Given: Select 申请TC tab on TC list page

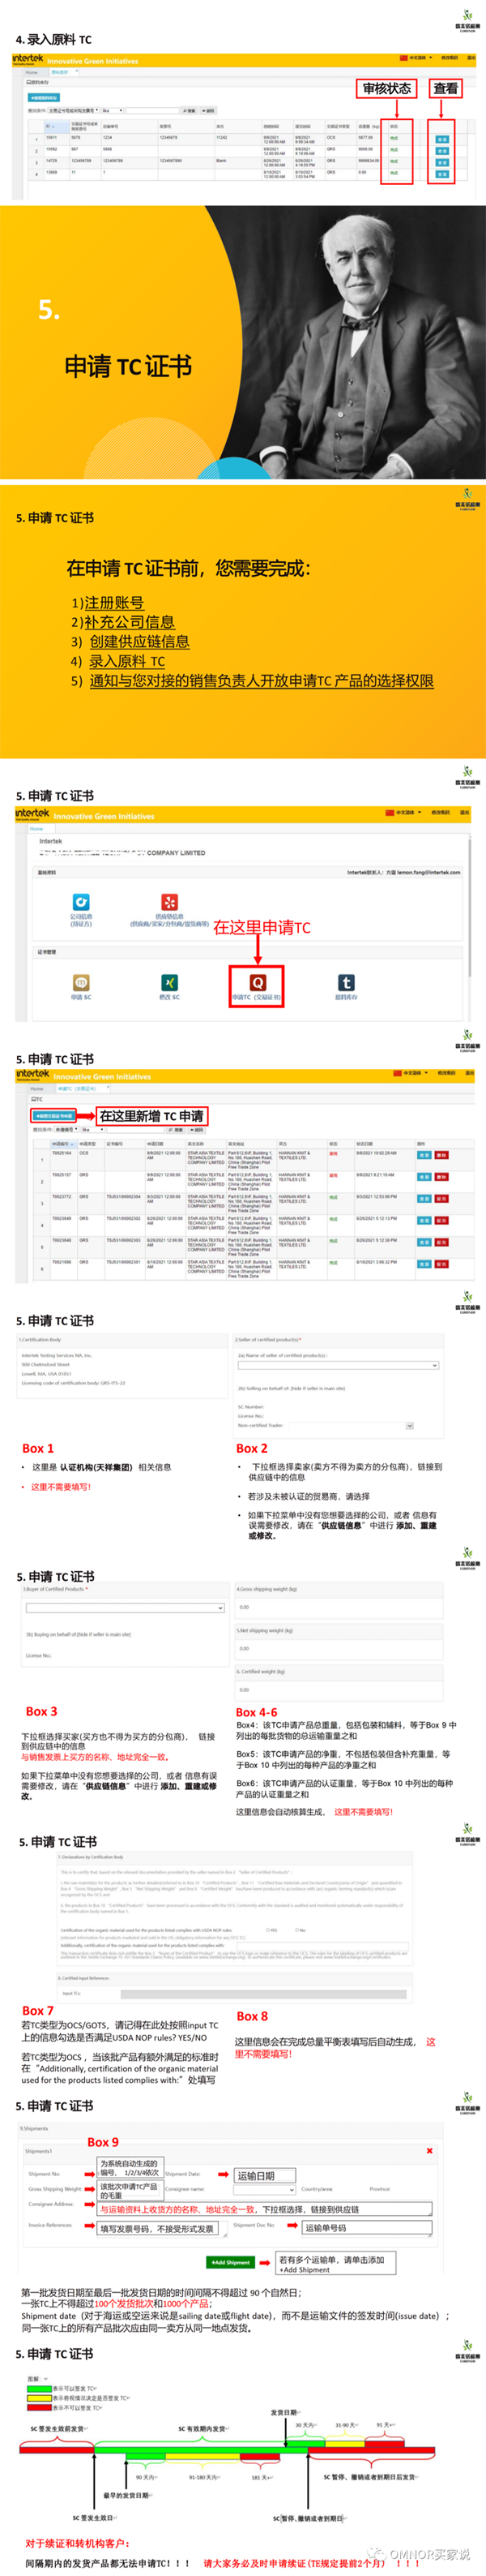Looking at the screenshot, I should coord(77,1088).
